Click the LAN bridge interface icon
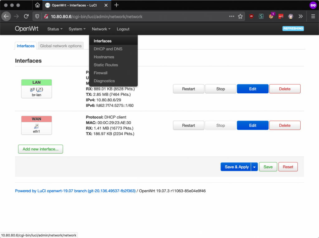The image size is (319, 238). (x=36, y=89)
